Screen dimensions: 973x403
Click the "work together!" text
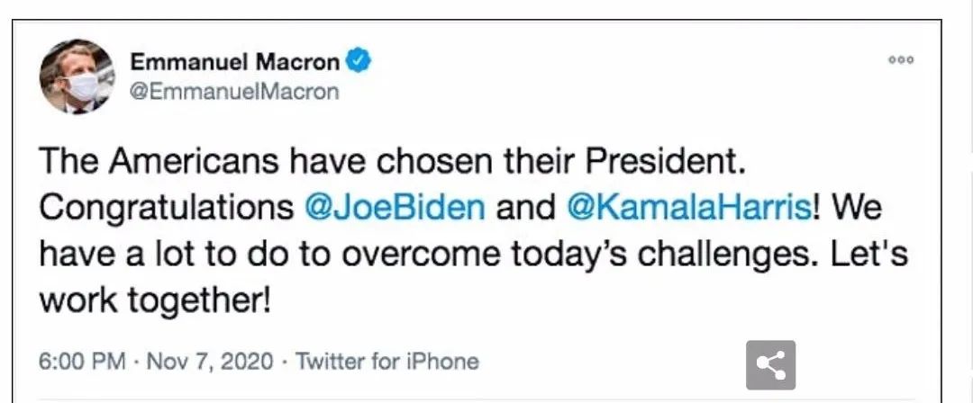click(155, 298)
